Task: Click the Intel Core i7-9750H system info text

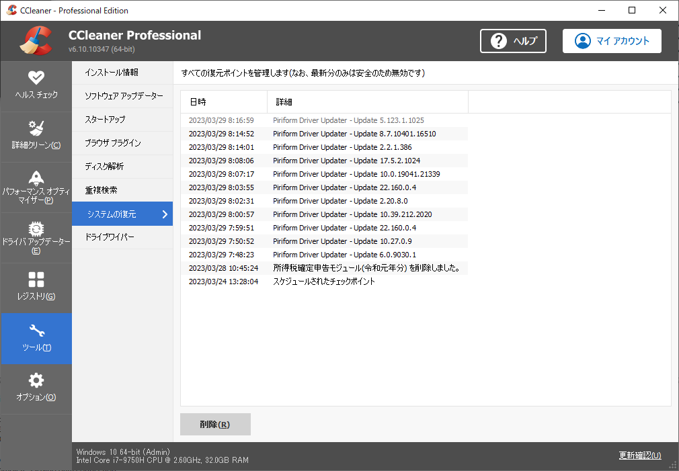Action: point(163,460)
